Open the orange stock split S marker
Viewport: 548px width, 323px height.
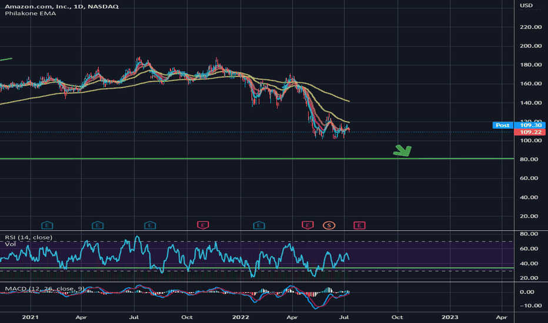pyautogui.click(x=329, y=226)
